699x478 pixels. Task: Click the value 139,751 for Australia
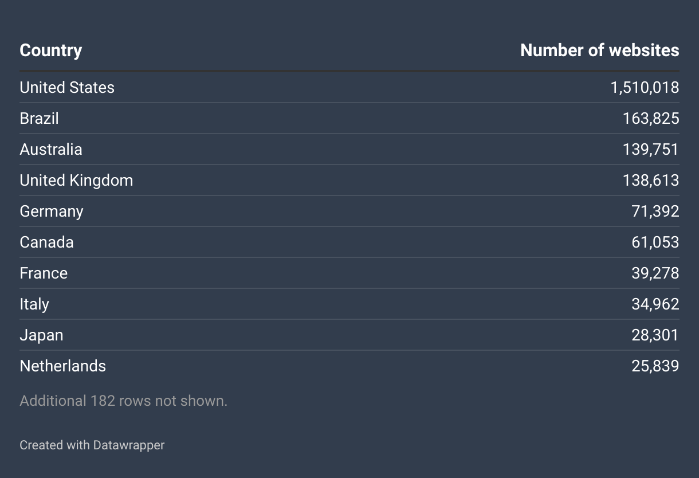coord(651,149)
